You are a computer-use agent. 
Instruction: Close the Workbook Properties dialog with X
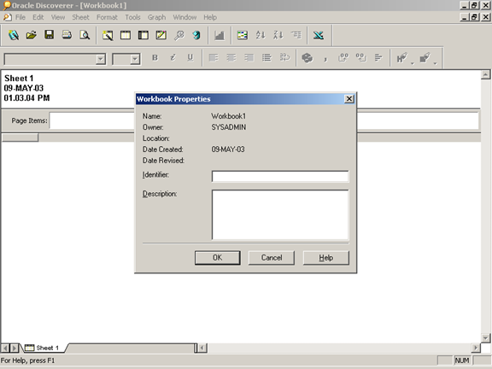coord(348,99)
